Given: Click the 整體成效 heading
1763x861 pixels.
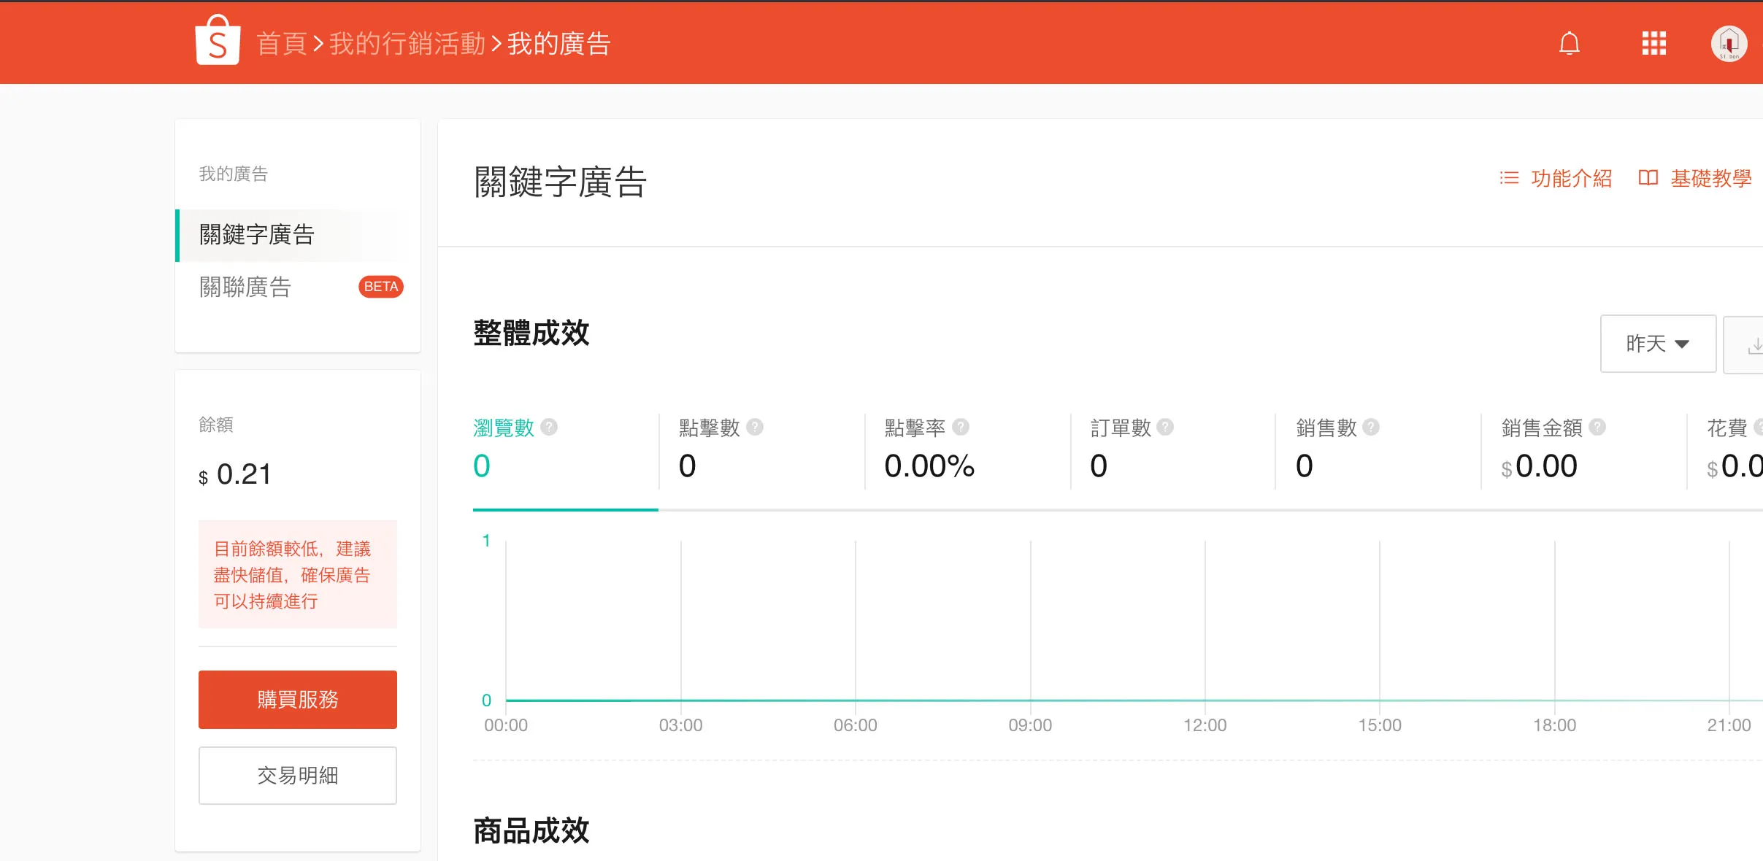Looking at the screenshot, I should coord(531,333).
